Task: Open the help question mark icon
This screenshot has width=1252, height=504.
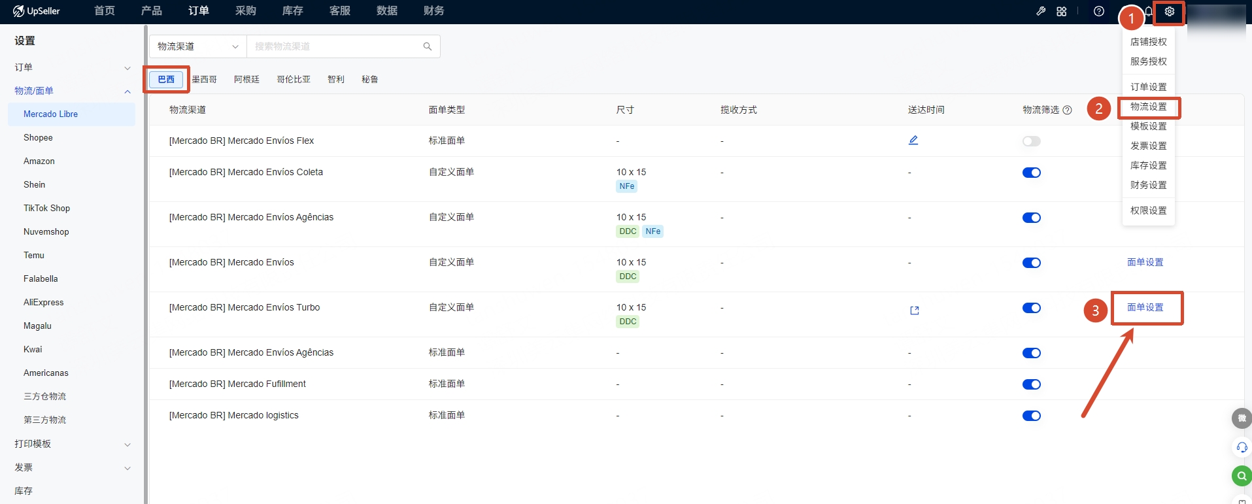Action: click(x=1099, y=11)
